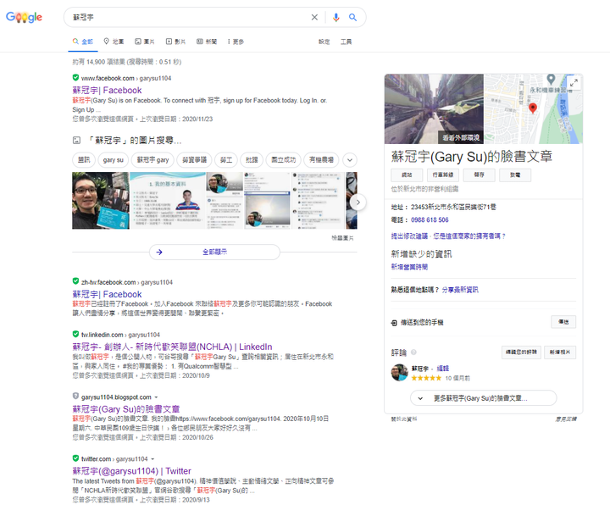Viewport: 610px width, 516px height.
Task: Open selfie thumbnail with book
Action: (101, 201)
